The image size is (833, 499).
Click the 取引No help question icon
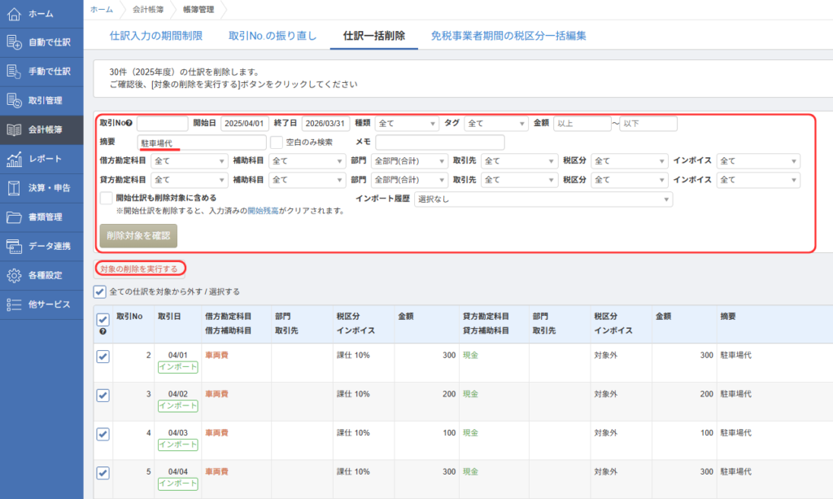129,124
